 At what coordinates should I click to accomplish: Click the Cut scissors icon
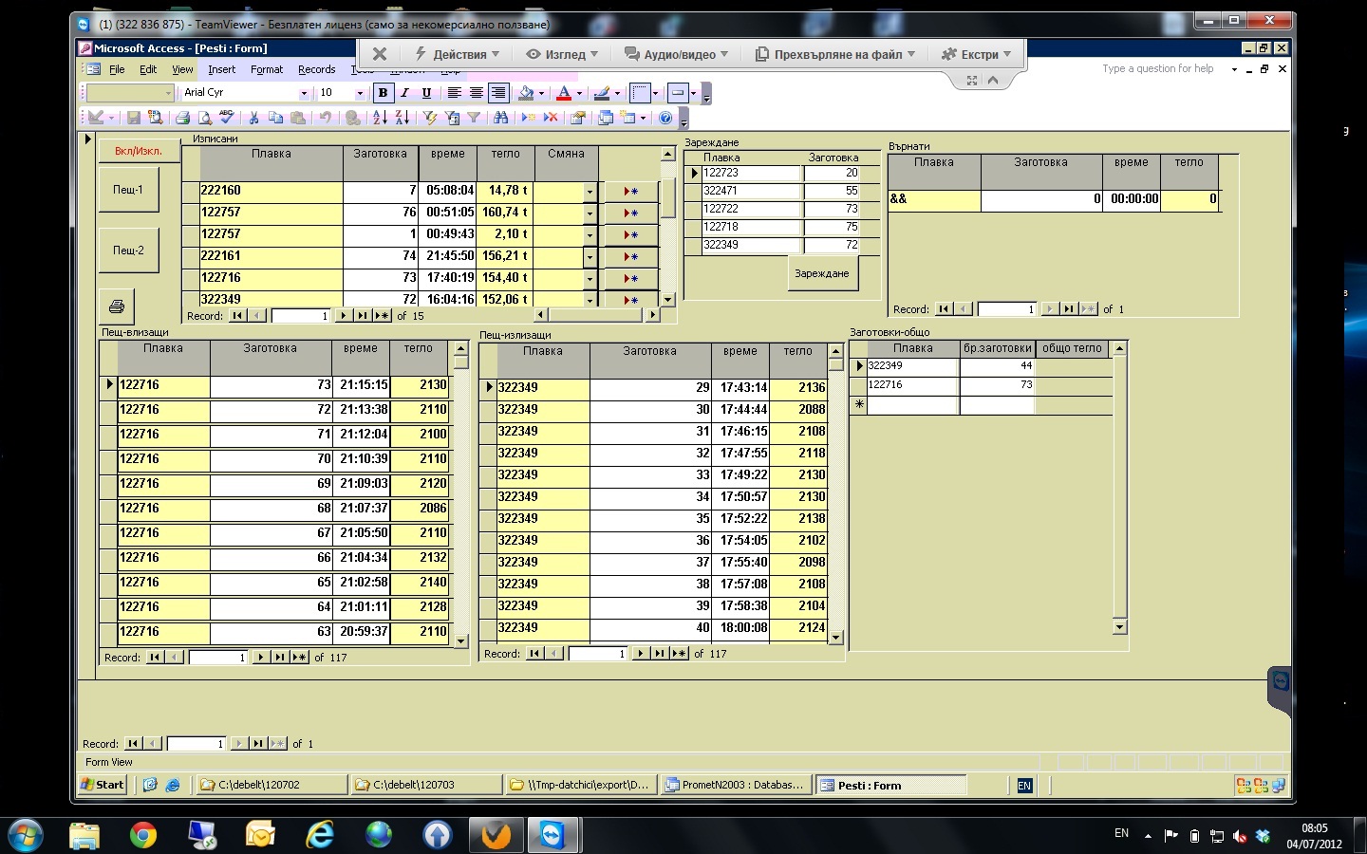[253, 118]
